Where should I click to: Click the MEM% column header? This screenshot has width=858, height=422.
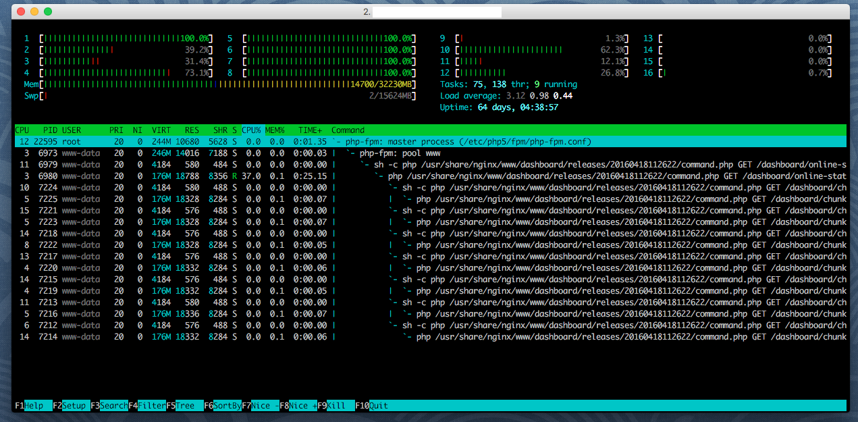(x=275, y=130)
